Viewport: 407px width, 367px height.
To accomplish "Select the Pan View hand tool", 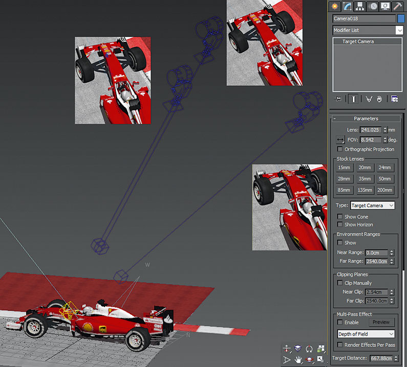I will (298, 359).
